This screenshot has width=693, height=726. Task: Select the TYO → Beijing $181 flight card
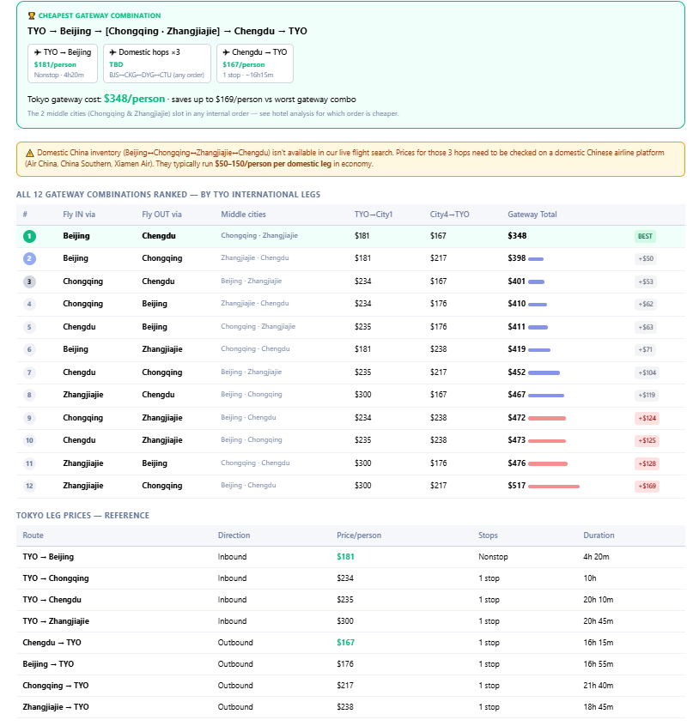pos(63,64)
